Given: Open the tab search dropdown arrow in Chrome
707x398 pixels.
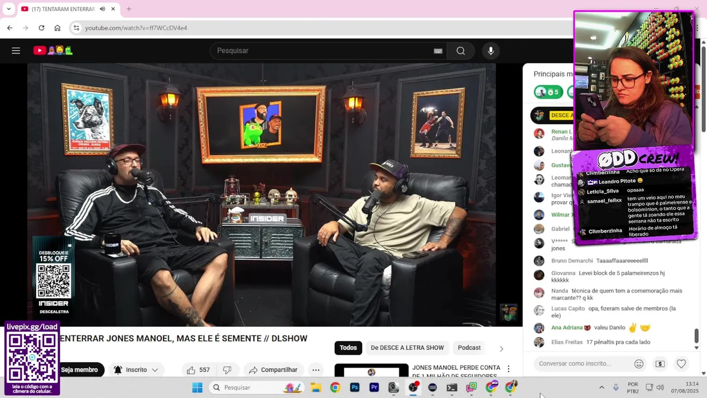Looking at the screenshot, I should 9,9.
